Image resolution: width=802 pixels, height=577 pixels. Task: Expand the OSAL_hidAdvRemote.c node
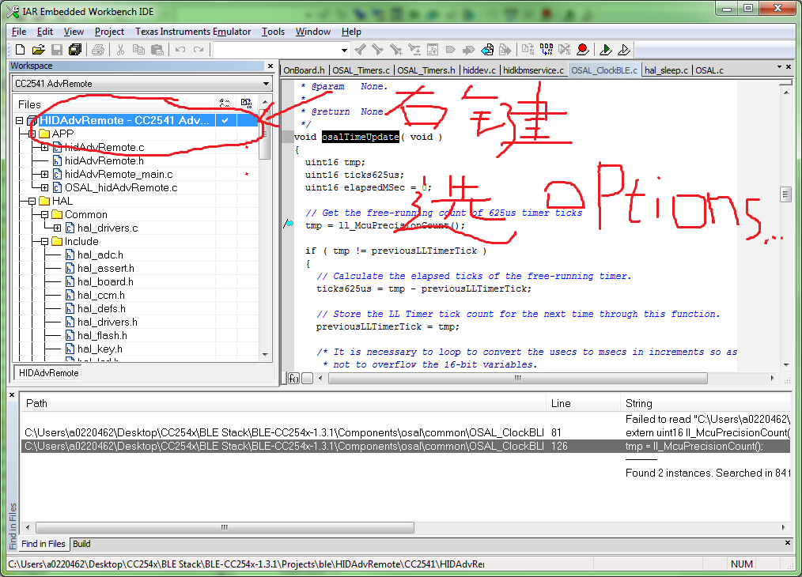[x=44, y=187]
